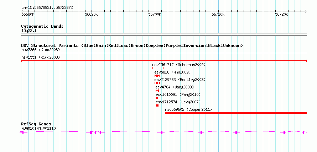Click the esv1010091 Pang2010 red square
This screenshot has height=152, width=317.
[157, 98]
